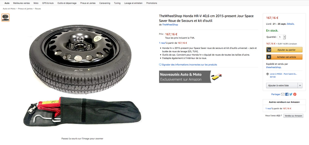
Task: Click speech bubble icon beside Signaler des informations
Action: click(x=160, y=65)
